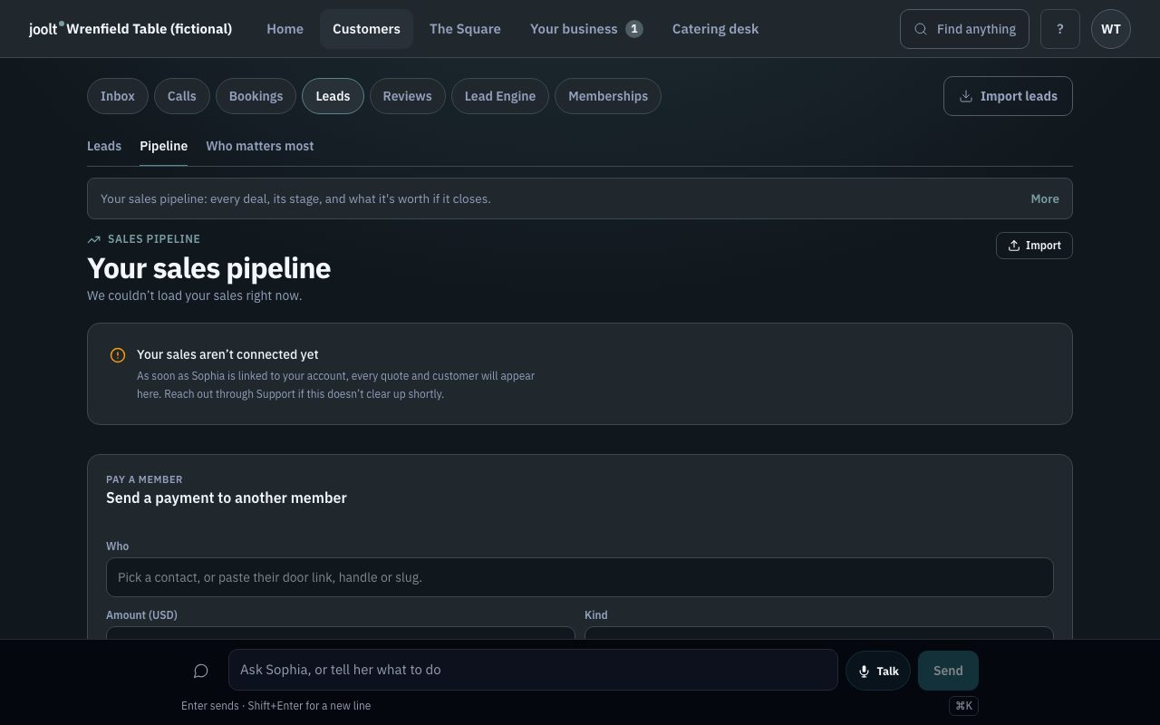
Task: Click the search magnifier icon
Action: [921, 29]
